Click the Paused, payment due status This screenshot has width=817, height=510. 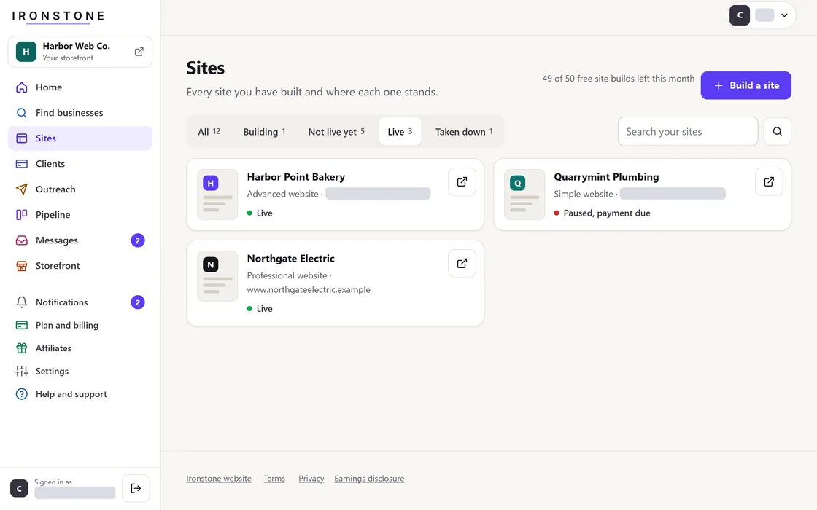pos(602,213)
